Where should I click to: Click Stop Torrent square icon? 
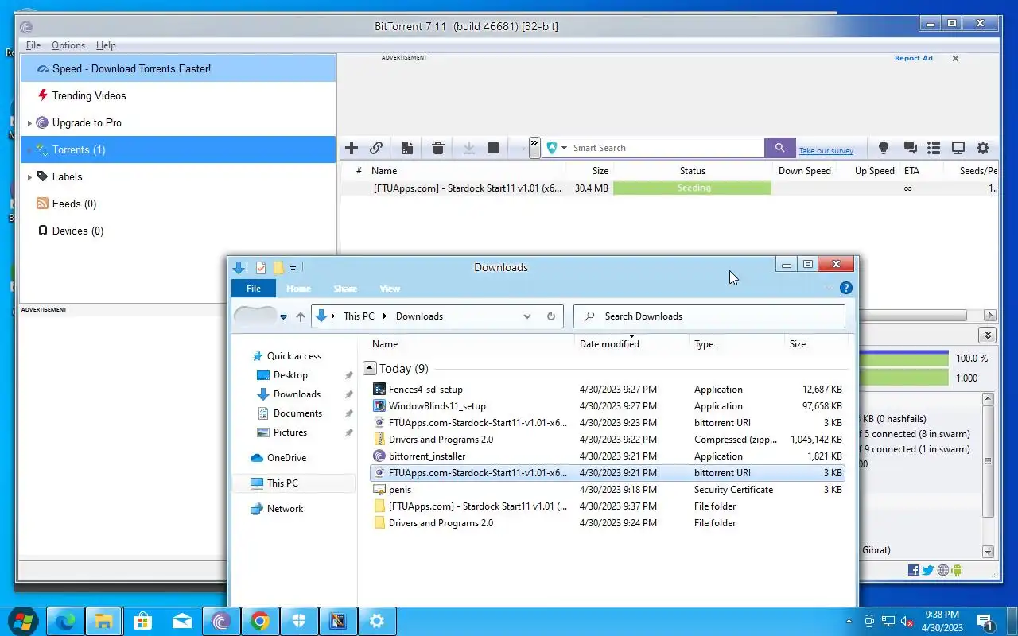click(x=493, y=148)
